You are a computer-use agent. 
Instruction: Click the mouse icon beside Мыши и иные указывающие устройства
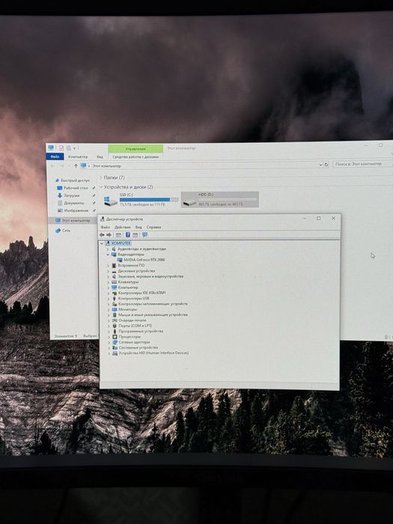pyautogui.click(x=115, y=315)
